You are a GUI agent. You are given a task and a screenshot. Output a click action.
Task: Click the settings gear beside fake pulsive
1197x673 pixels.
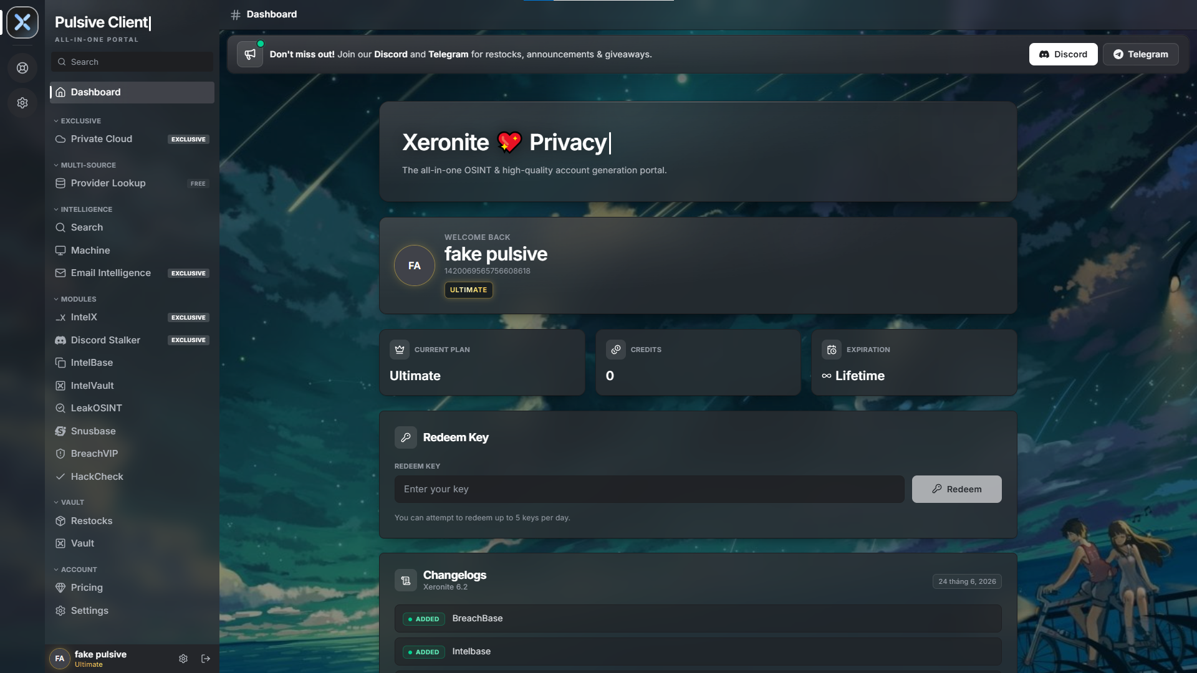[183, 659]
